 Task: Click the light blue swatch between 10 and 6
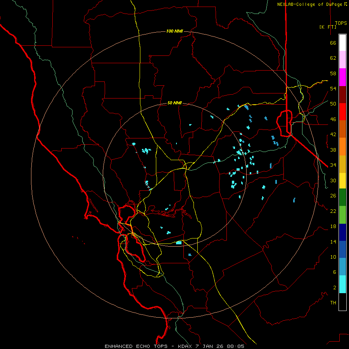point(342,267)
